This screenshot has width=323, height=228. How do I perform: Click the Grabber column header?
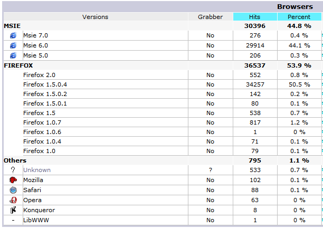[211, 17]
